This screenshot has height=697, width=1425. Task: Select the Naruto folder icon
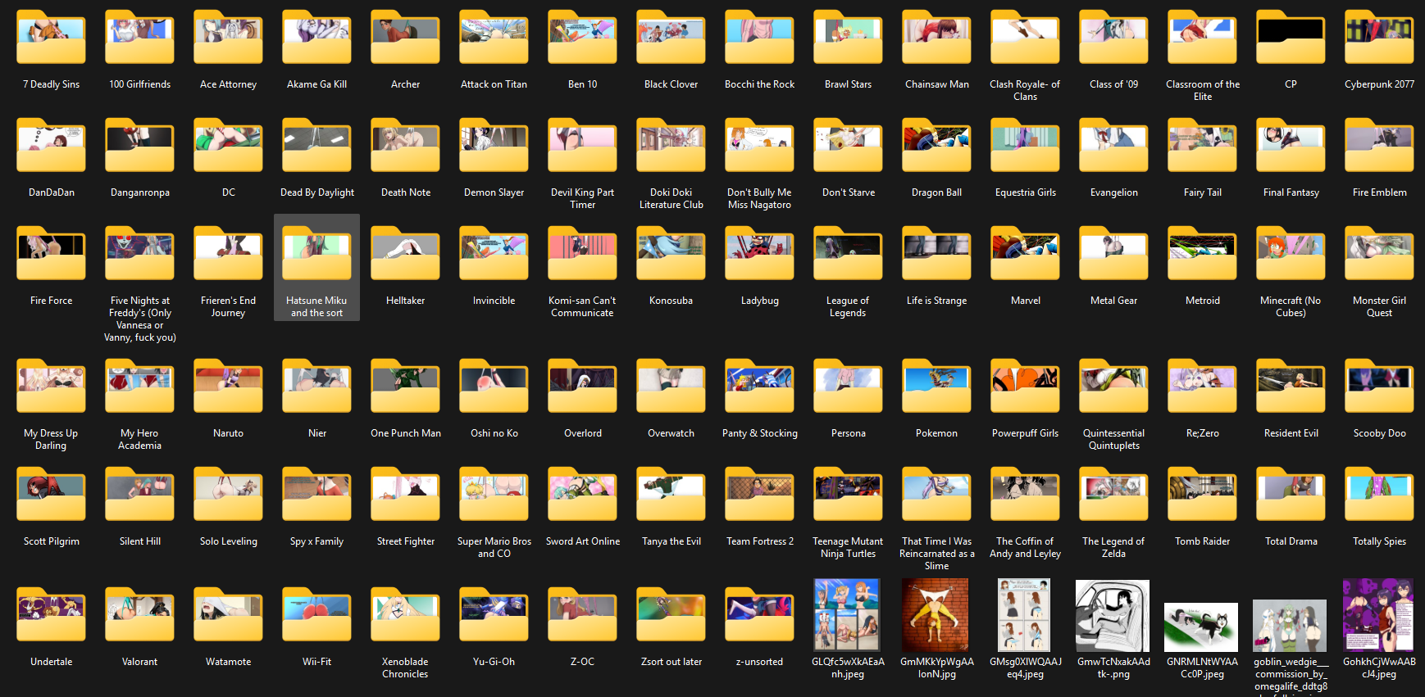coord(228,387)
